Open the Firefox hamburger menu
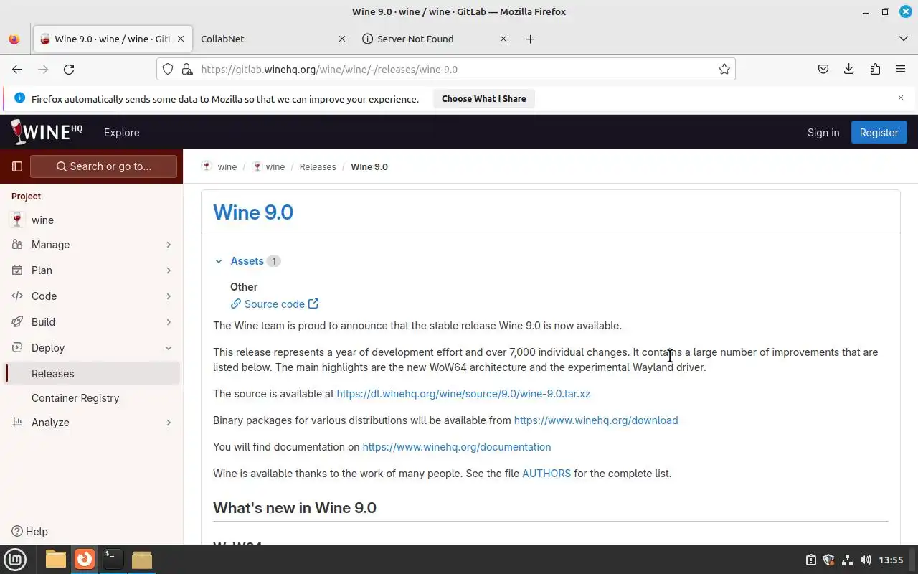Image resolution: width=918 pixels, height=574 pixels. (901, 69)
